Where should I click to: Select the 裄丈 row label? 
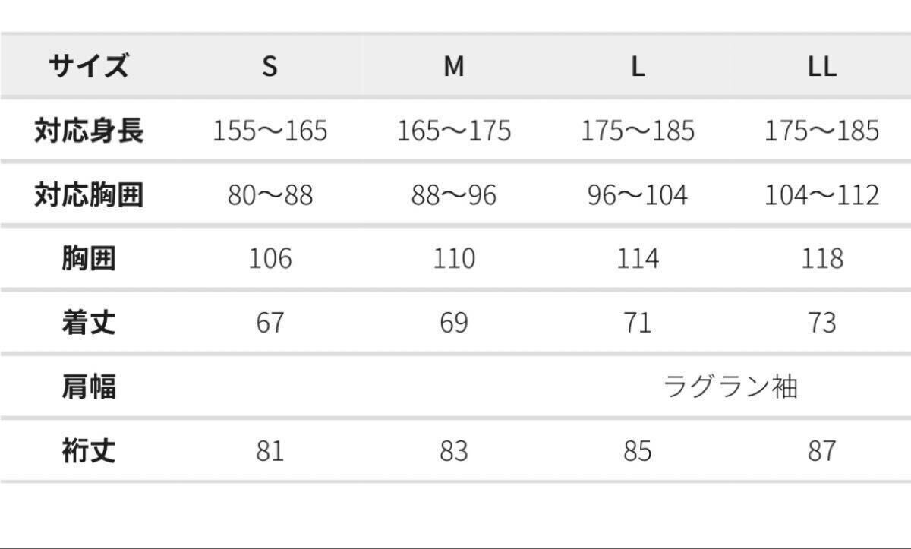coord(89,451)
